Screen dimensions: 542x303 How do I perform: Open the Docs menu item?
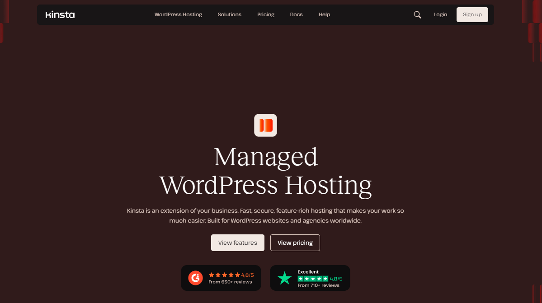point(296,14)
